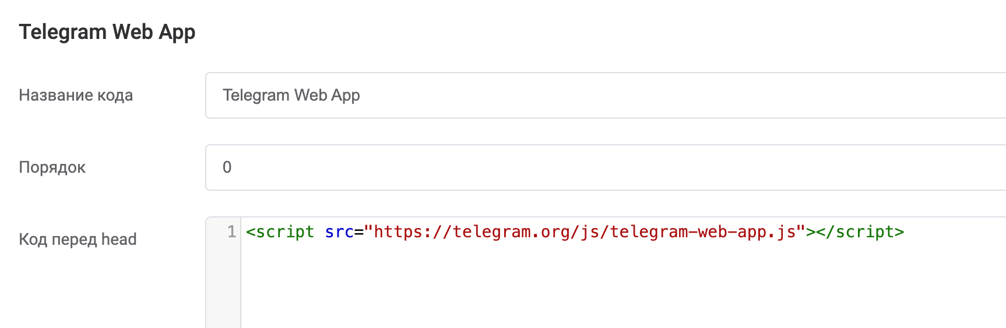This screenshot has width=1006, height=328.
Task: Click the 0 value in the order field
Action: [x=227, y=167]
